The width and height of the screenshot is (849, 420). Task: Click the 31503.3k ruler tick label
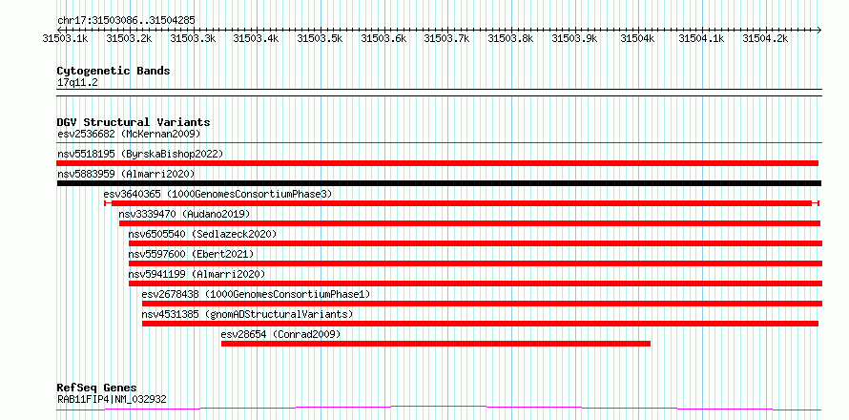(193, 38)
